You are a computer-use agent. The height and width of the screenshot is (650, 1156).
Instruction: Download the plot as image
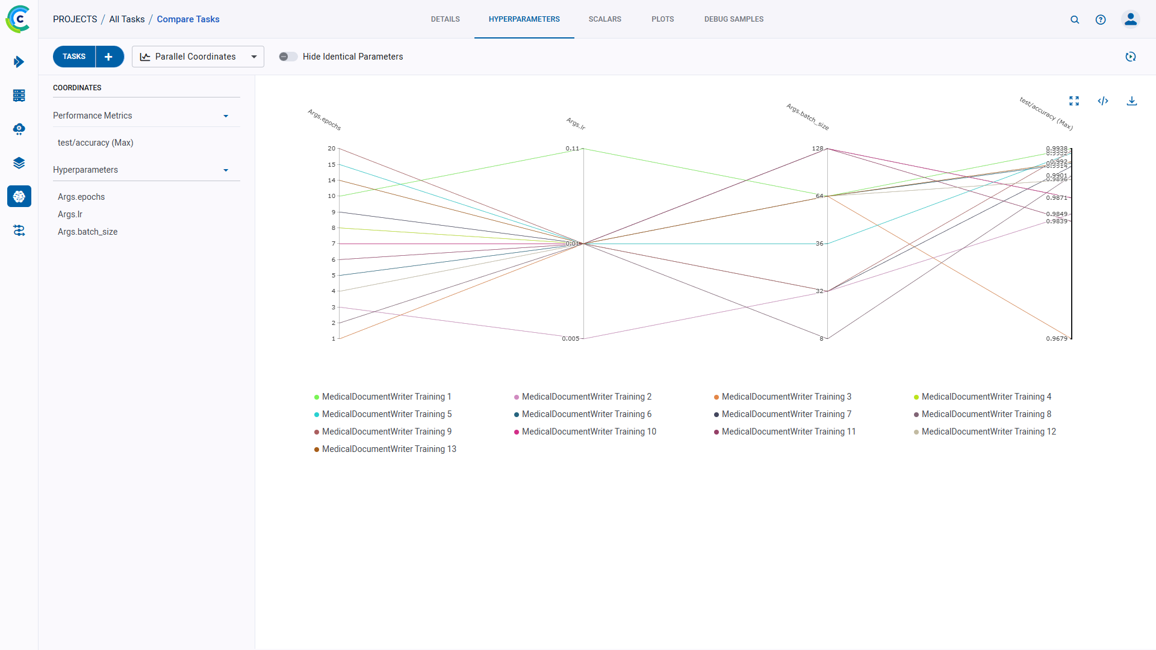pos(1132,101)
